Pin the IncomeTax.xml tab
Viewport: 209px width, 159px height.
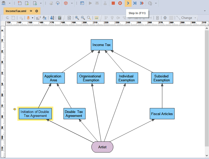(31, 11)
